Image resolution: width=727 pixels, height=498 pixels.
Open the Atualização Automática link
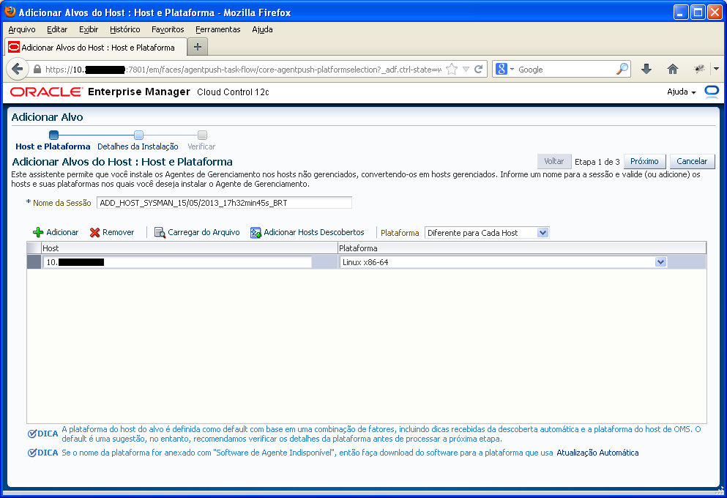(x=597, y=453)
